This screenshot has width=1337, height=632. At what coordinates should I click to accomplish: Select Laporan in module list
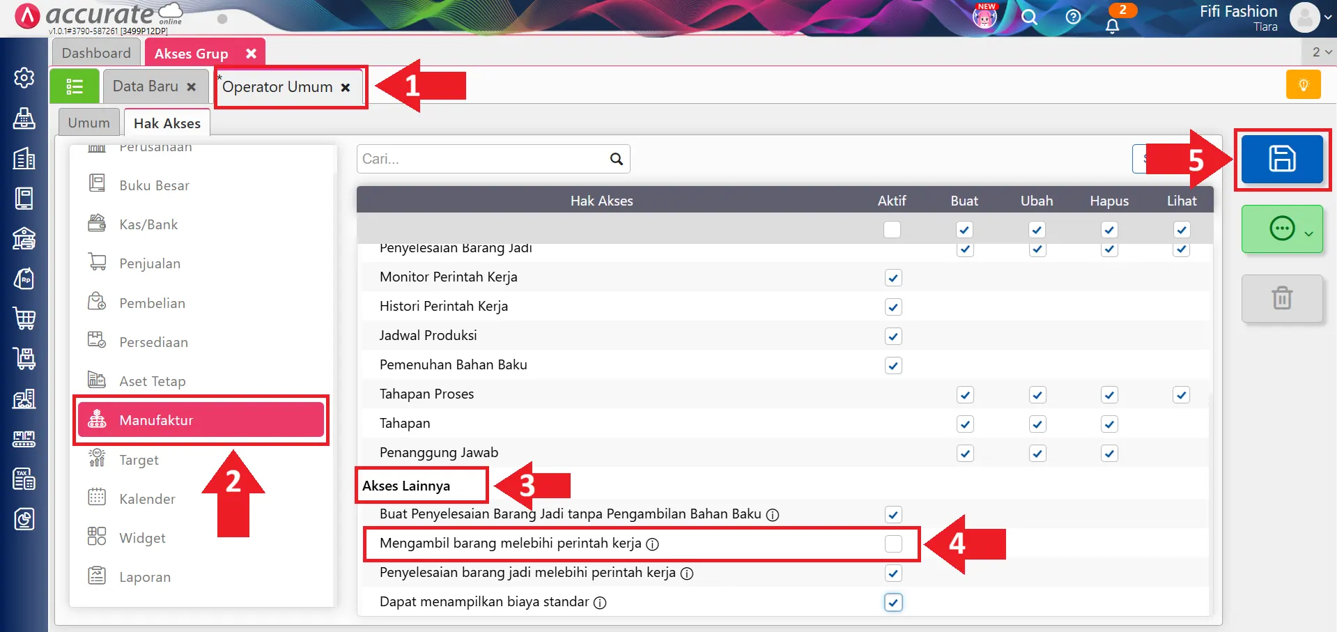click(x=201, y=577)
